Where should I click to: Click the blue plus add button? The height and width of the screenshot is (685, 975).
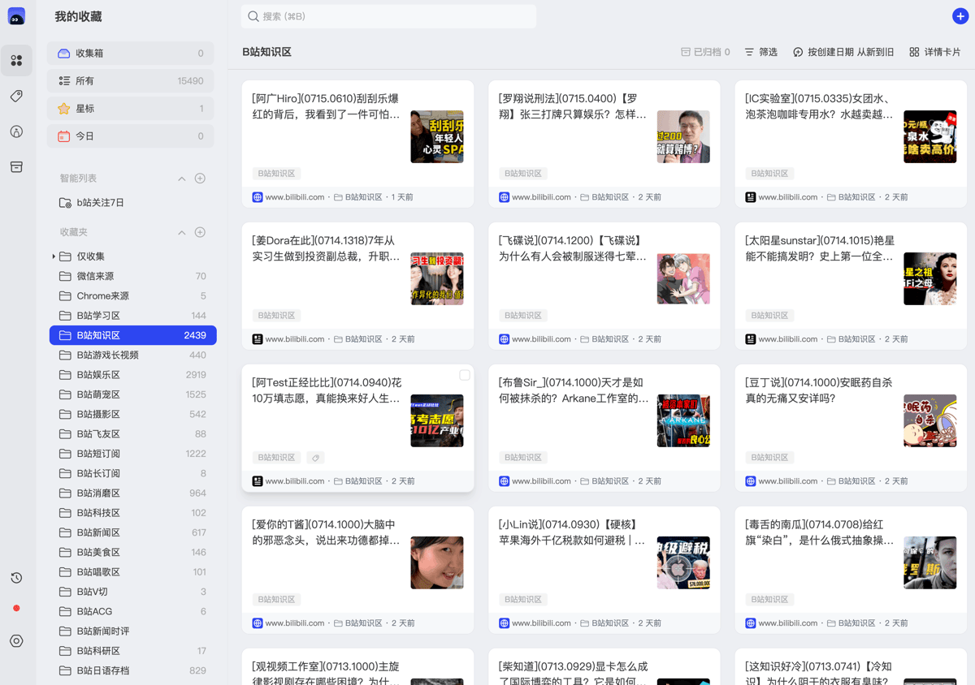[x=960, y=16]
